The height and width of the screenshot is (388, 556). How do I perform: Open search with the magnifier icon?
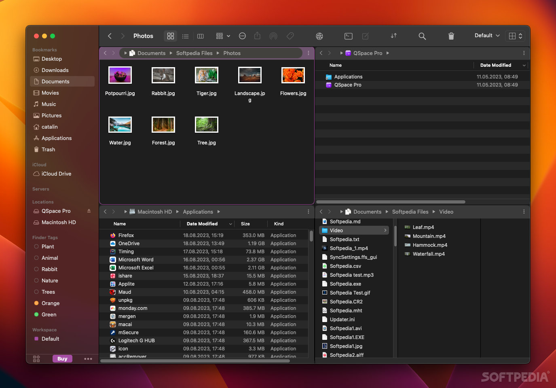[422, 36]
